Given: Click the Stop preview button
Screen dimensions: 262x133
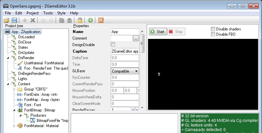Looking at the screenshot, I should [x=176, y=31].
